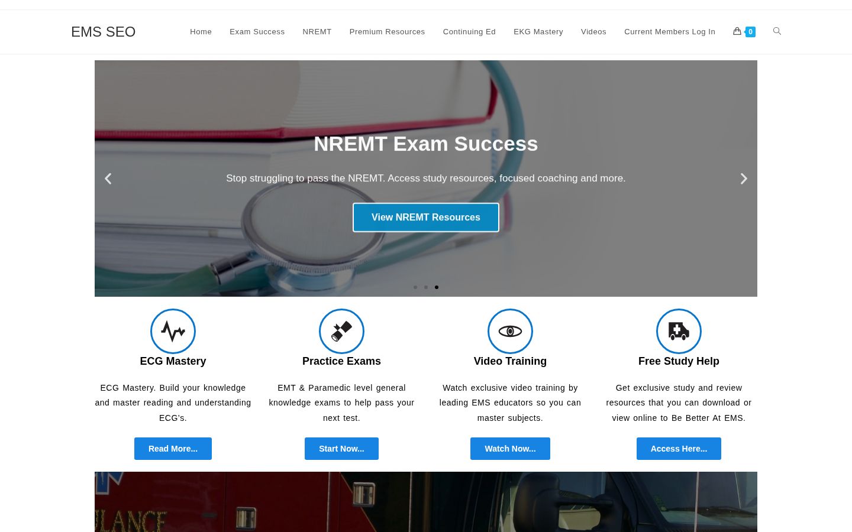Image resolution: width=852 pixels, height=532 pixels.
Task: Click the Free Study Help heading
Action: [679, 361]
